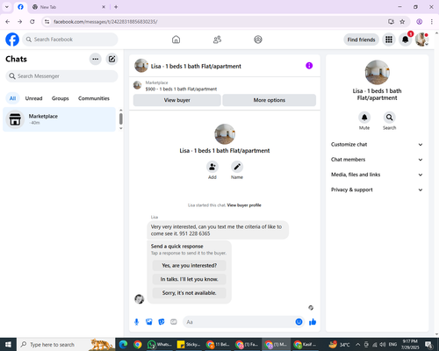Go back to previous page

click(x=8, y=22)
